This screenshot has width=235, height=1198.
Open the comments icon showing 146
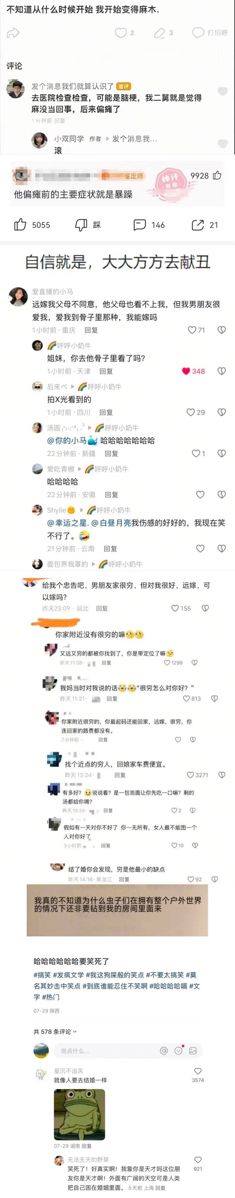click(x=139, y=225)
